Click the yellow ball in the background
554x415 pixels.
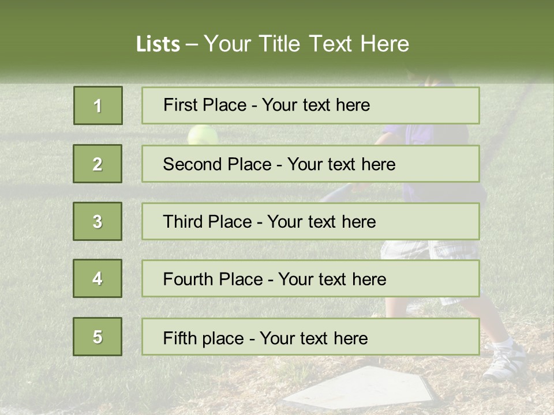203,134
